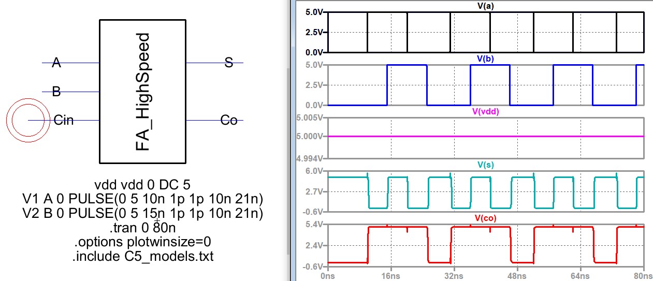
Task: Select the Co output pin label
Action: coord(229,121)
